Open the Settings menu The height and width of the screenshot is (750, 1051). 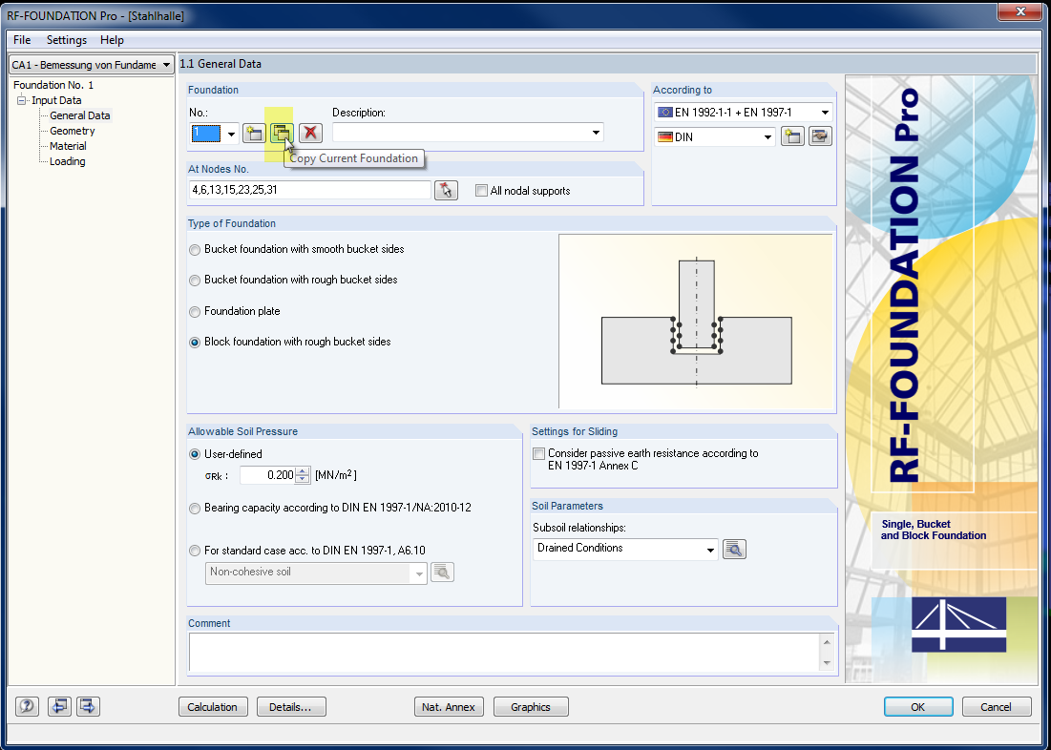click(66, 40)
